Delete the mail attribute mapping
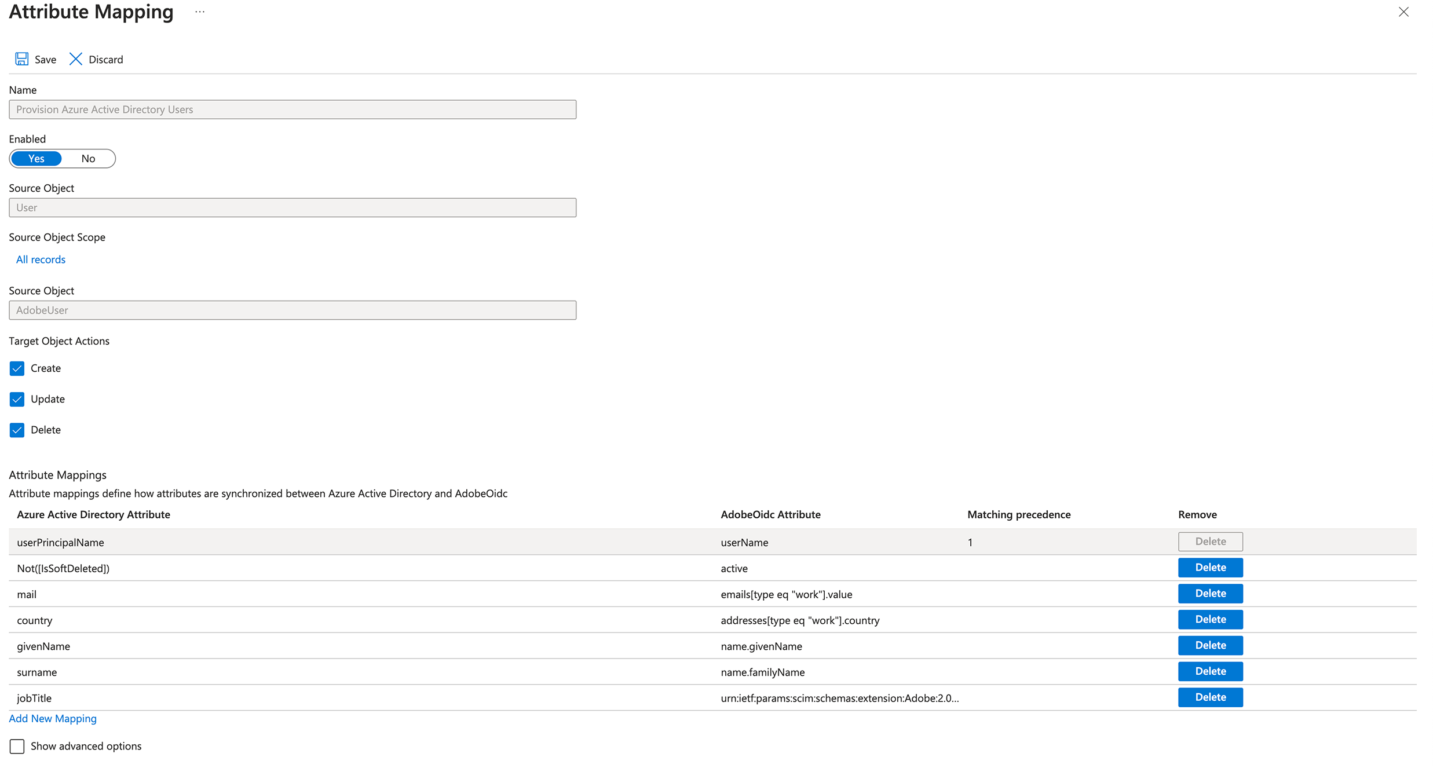The image size is (1433, 768). [1210, 594]
